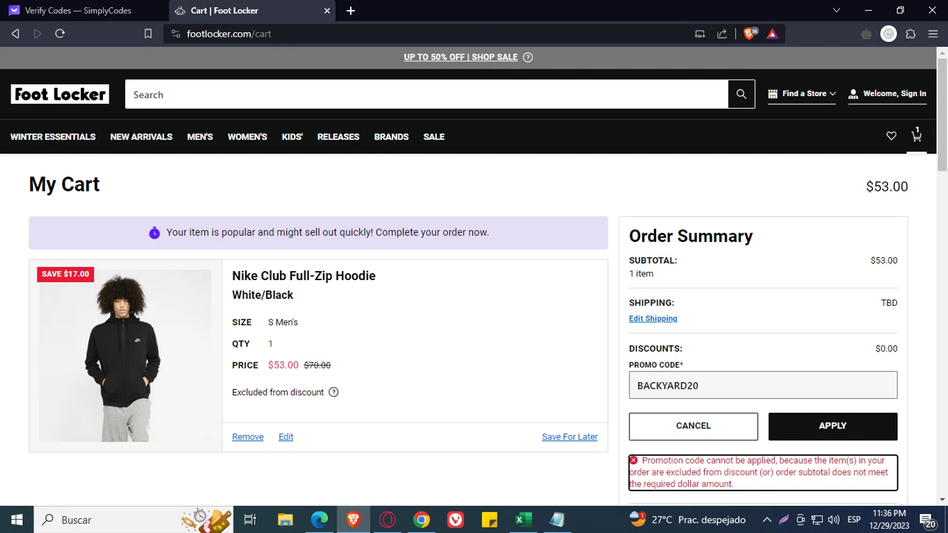Close the Cart | Foot Locker tab

pyautogui.click(x=327, y=11)
